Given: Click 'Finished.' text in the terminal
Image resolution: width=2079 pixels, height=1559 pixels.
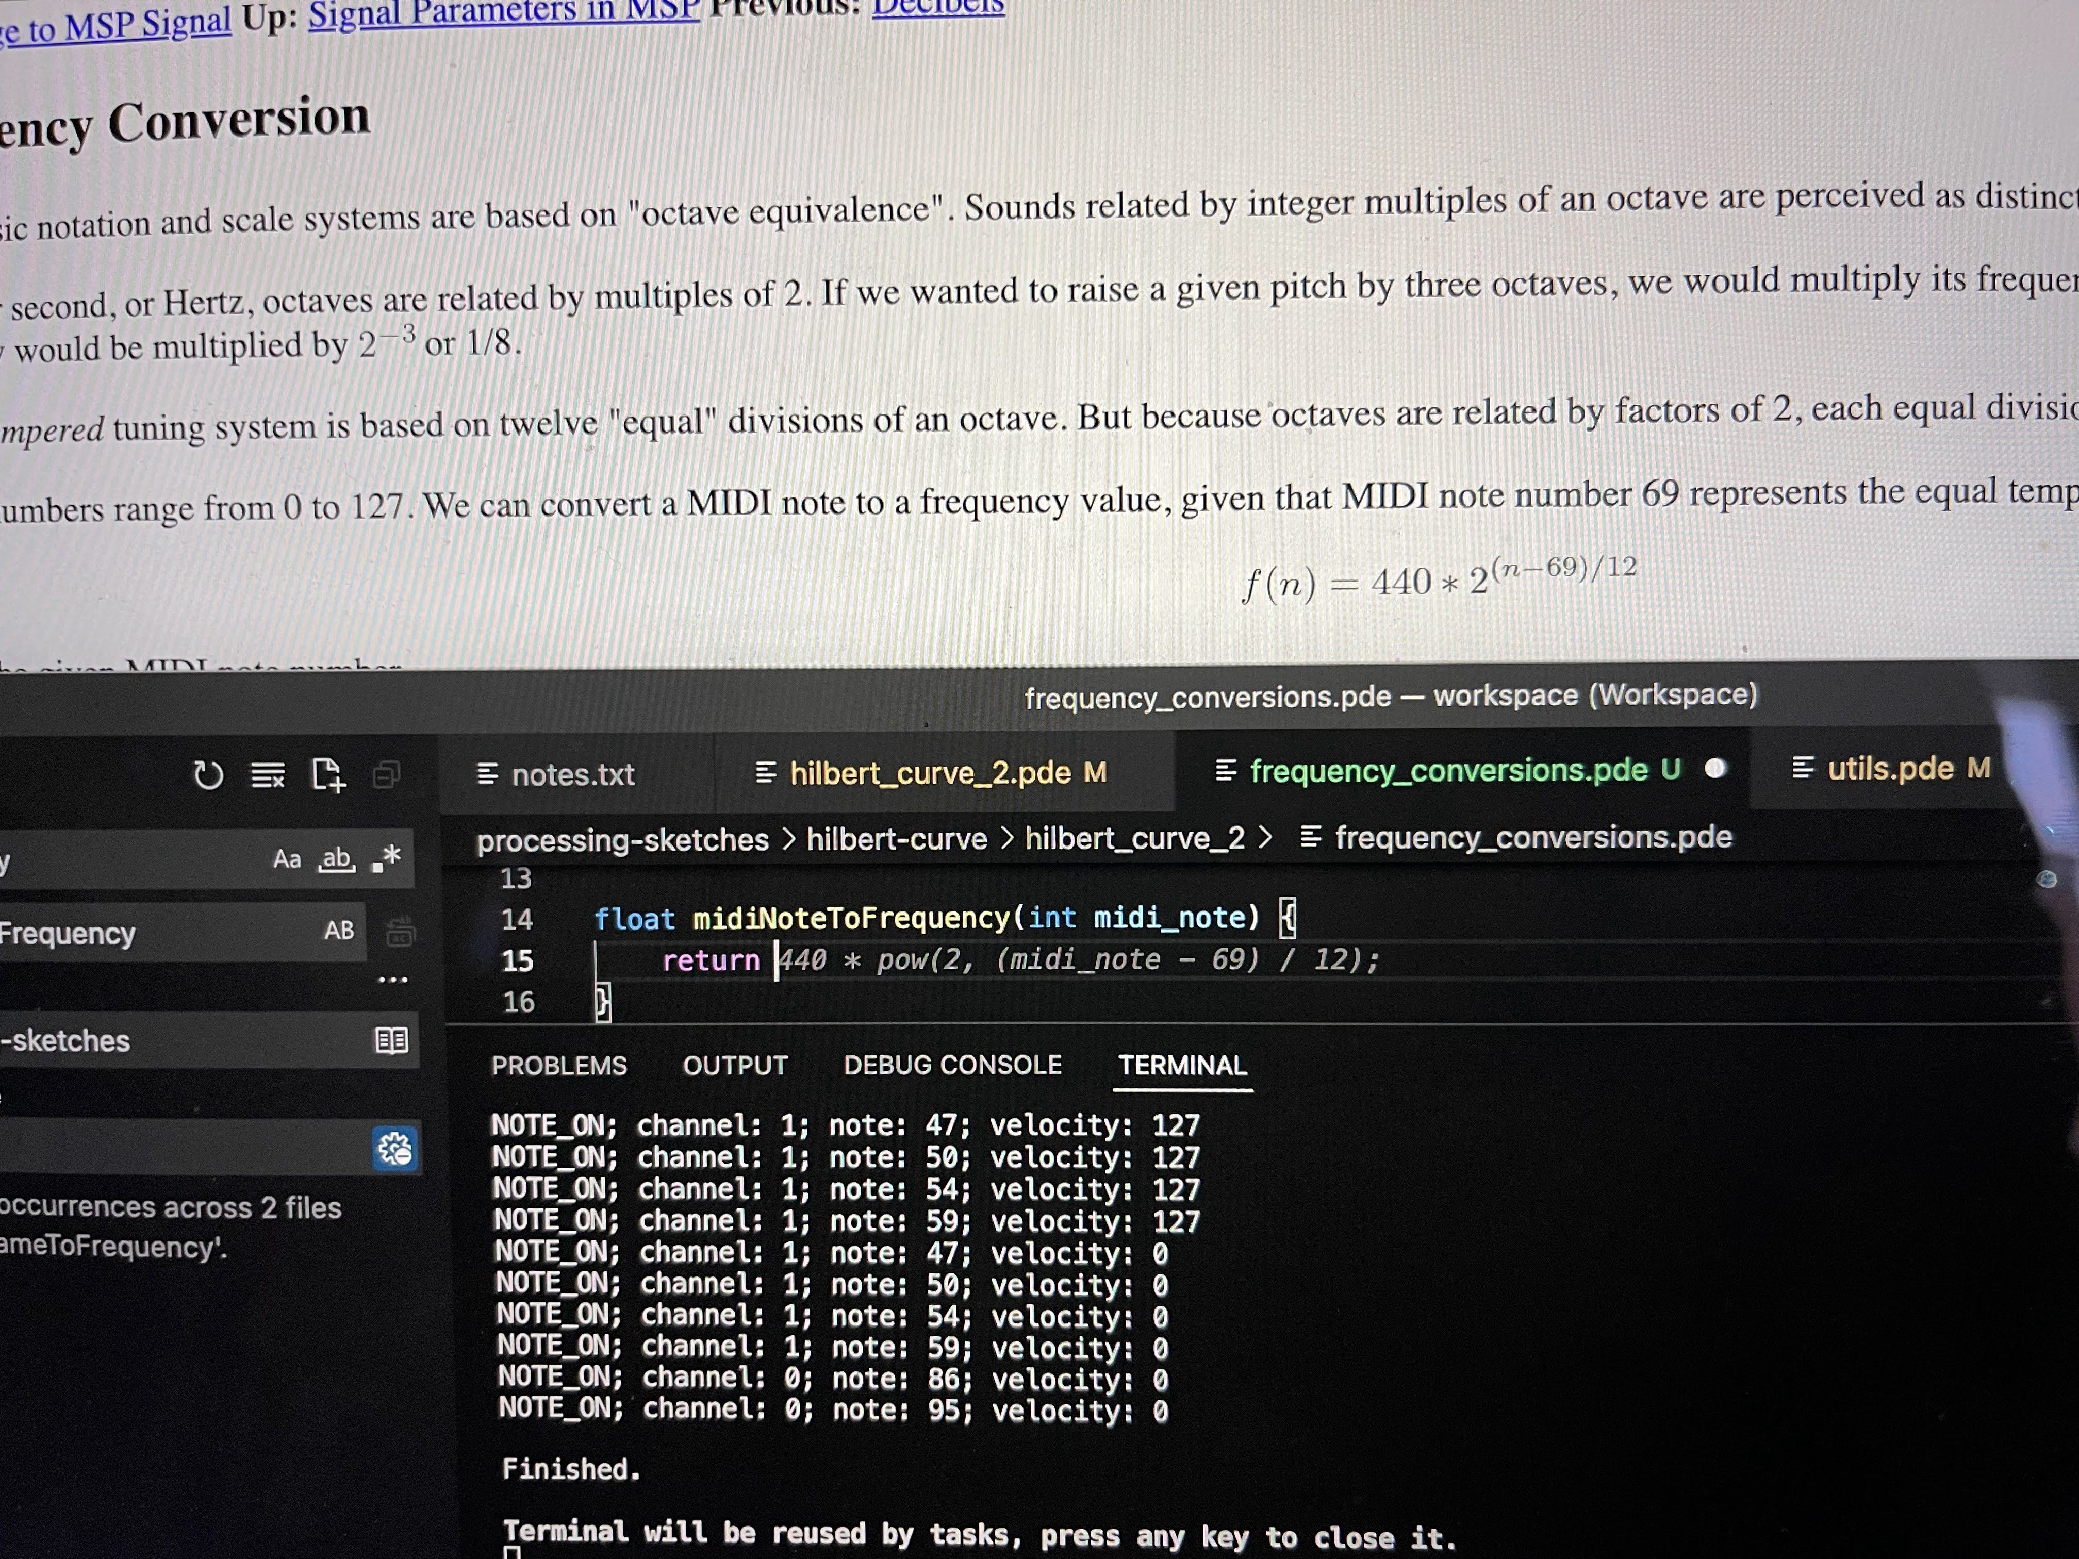Looking at the screenshot, I should tap(571, 1470).
